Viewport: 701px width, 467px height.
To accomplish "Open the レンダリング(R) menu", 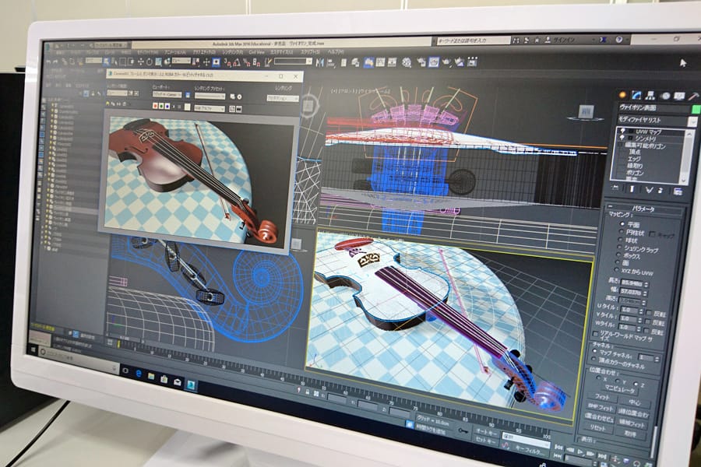I will pos(232,52).
